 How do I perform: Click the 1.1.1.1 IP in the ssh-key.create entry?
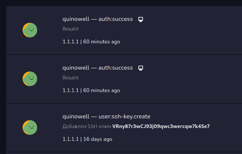pos(71,139)
